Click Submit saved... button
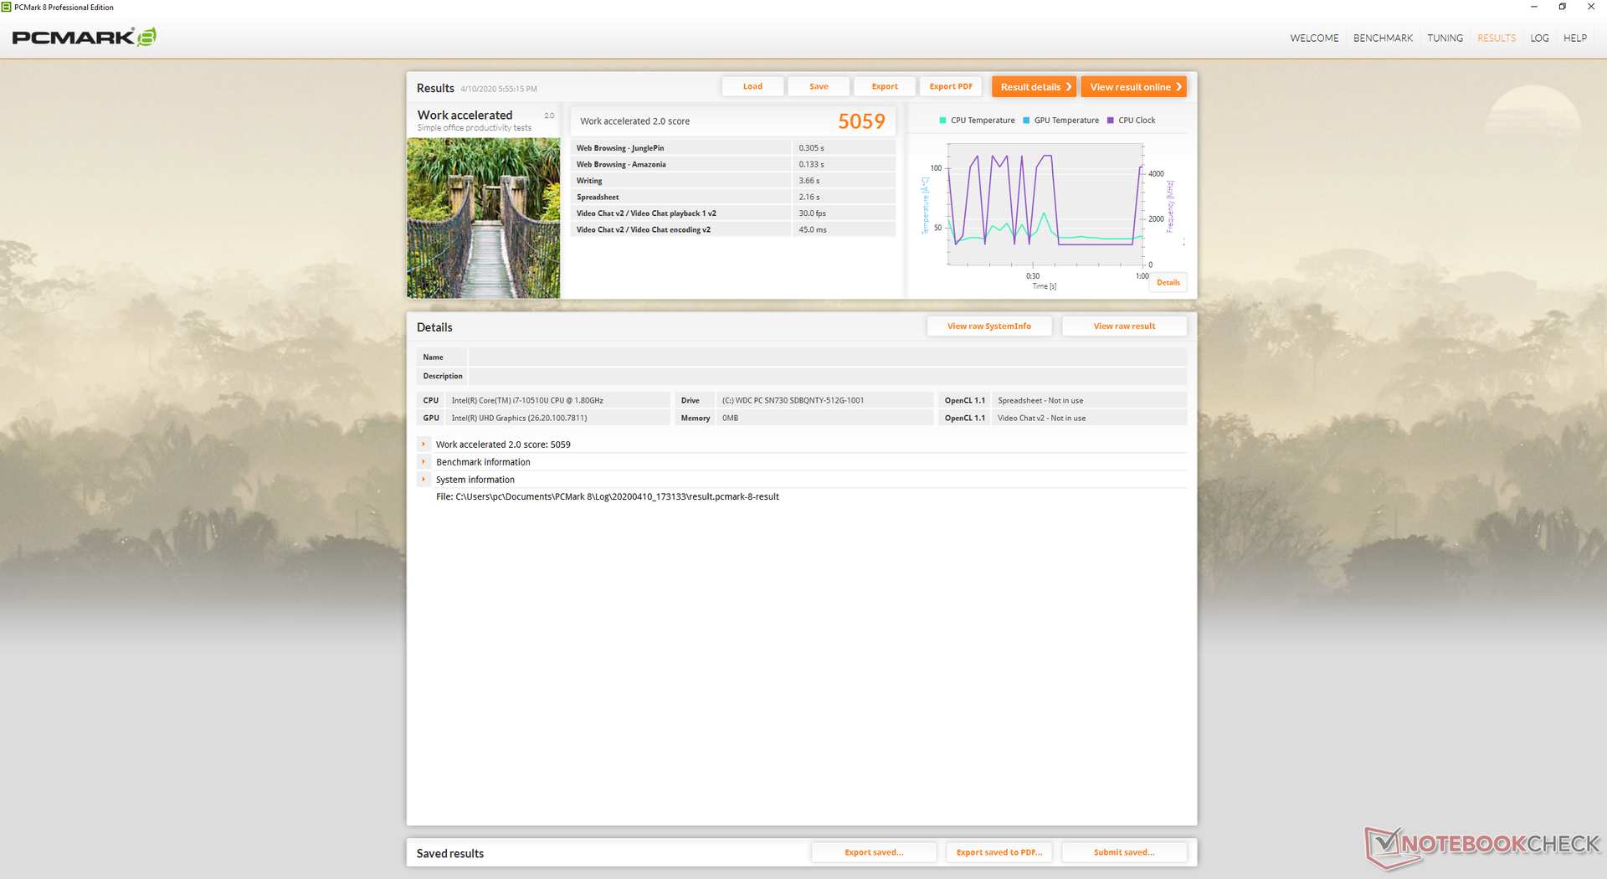Viewport: 1607px width, 879px height. tap(1124, 853)
